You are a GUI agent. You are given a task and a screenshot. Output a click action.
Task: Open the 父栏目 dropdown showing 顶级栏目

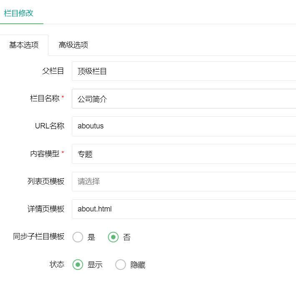pyautogui.click(x=184, y=71)
